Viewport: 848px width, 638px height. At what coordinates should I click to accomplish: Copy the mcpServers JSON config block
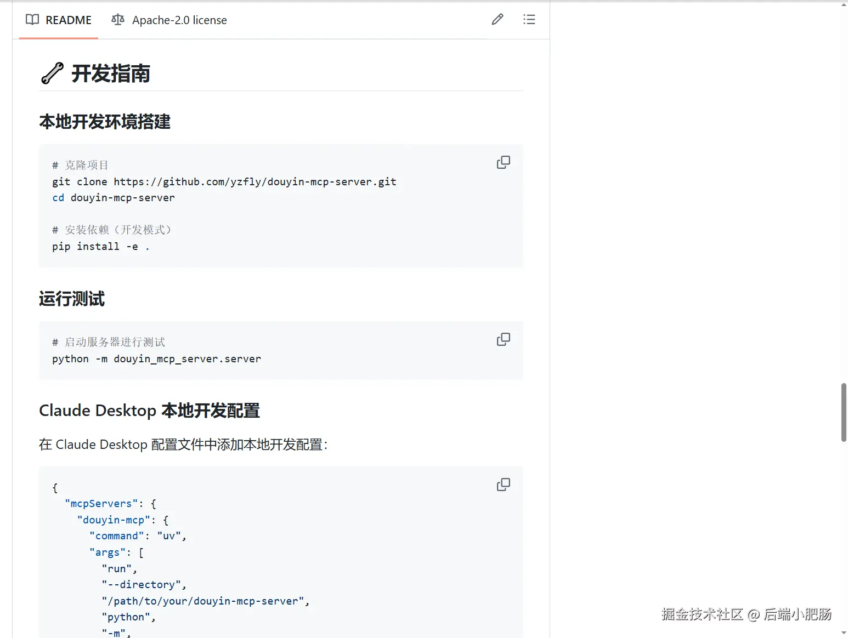(x=503, y=485)
